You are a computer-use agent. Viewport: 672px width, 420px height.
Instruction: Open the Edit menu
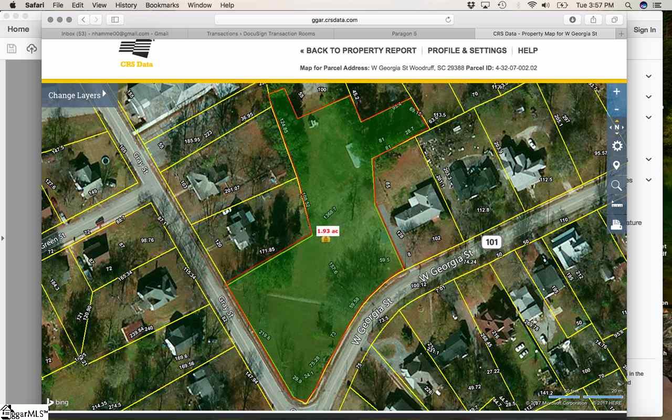click(x=78, y=5)
